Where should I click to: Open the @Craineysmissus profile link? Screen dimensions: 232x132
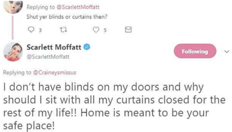[x=55, y=72]
